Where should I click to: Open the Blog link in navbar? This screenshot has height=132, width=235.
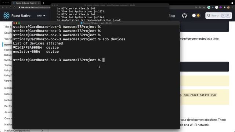point(172,15)
